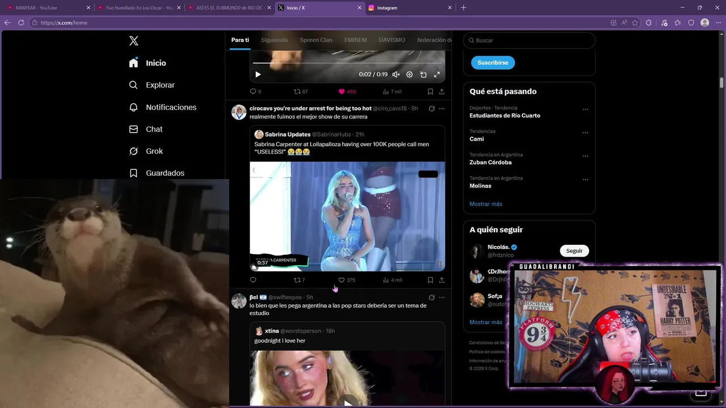Bookmark the top video post

[x=430, y=91]
